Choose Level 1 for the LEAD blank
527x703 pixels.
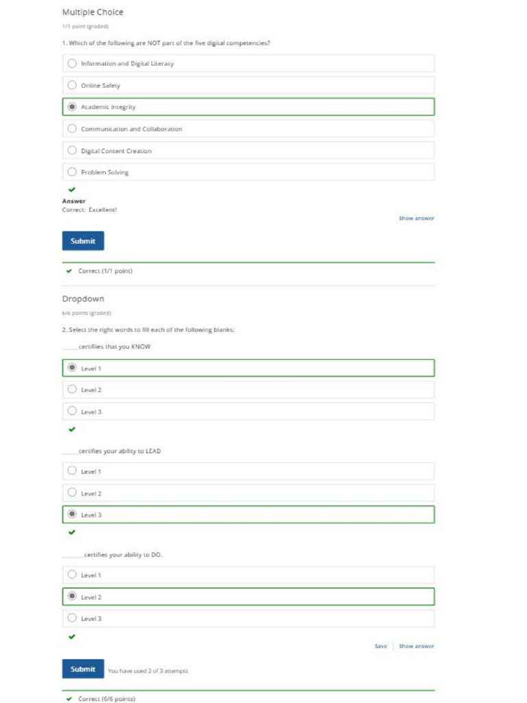72,472
